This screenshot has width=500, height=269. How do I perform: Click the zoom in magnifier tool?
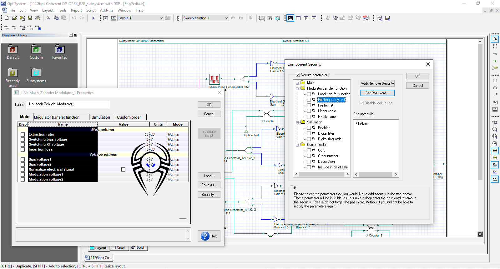point(495,122)
